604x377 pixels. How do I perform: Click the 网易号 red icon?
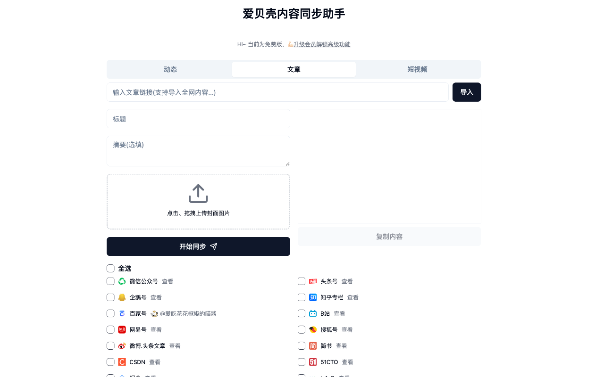pos(122,329)
